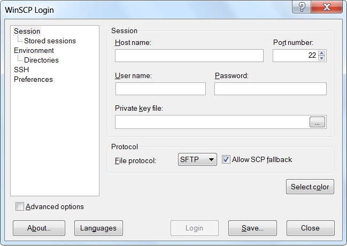Click the title bar help question mark
The image size is (347, 246).
point(302,7)
